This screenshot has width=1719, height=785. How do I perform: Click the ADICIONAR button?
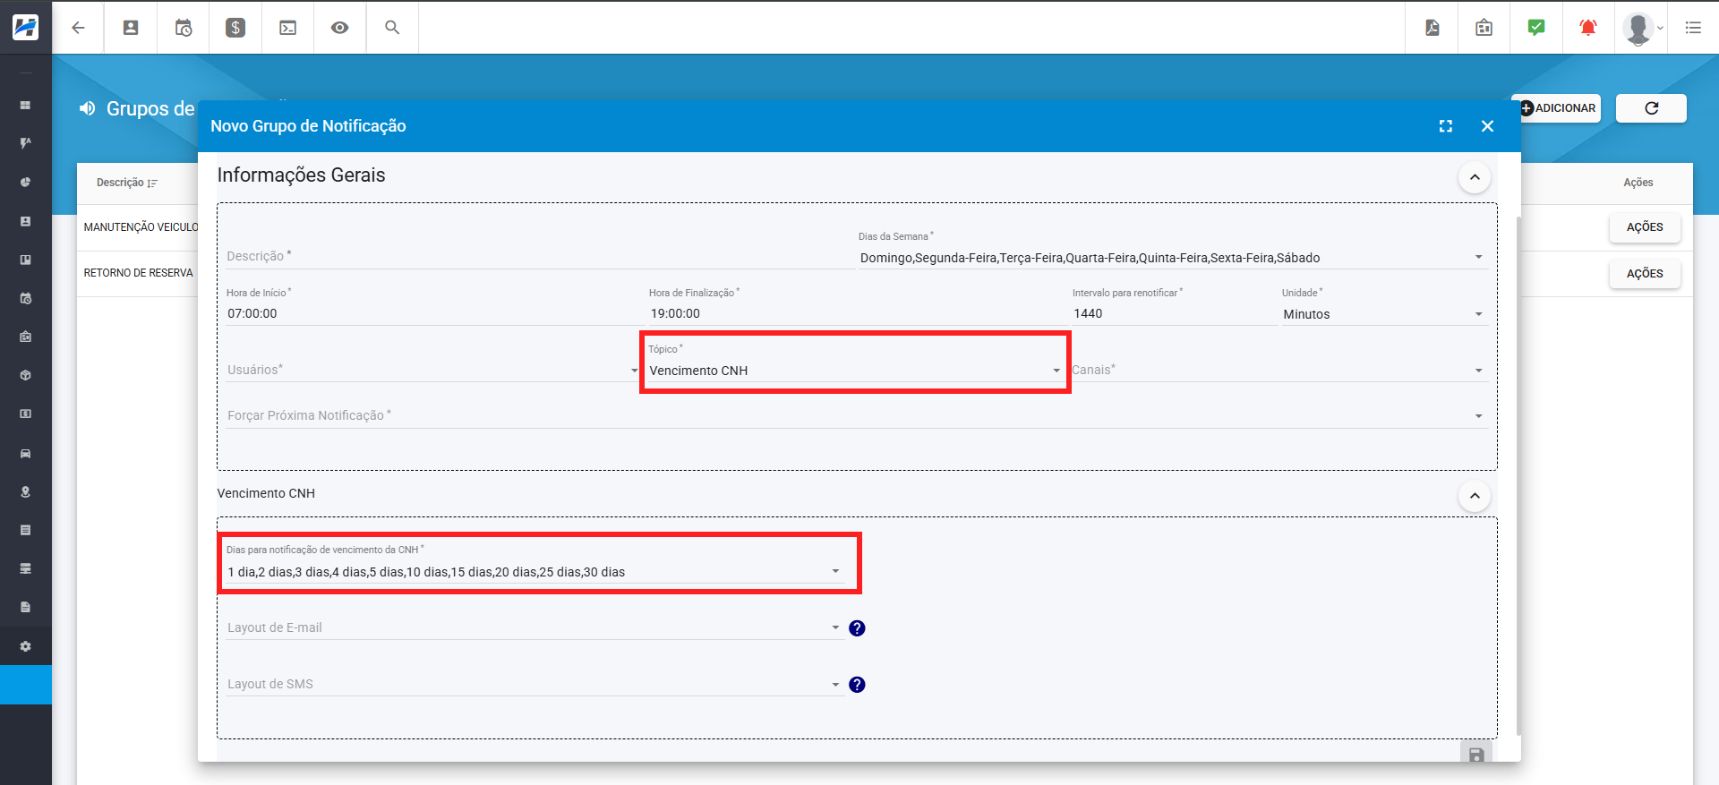(1556, 108)
